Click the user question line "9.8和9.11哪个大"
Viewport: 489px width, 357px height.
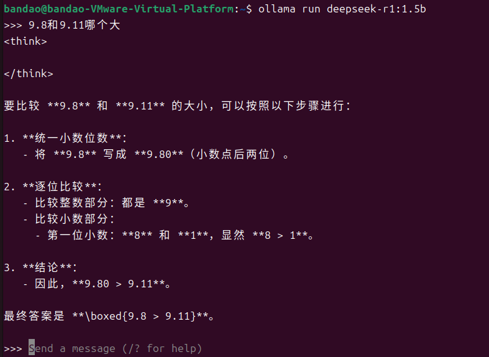click(x=75, y=25)
